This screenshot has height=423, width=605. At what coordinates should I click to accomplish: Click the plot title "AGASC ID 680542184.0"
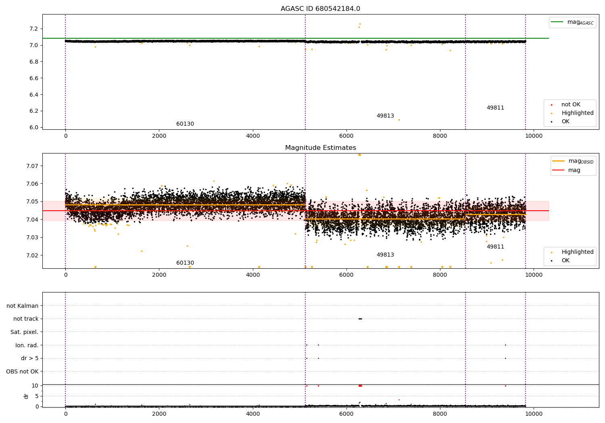(320, 9)
